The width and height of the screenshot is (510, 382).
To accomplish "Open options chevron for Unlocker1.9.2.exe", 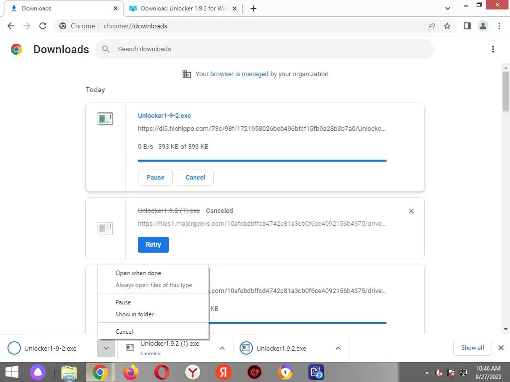I will pos(338,348).
